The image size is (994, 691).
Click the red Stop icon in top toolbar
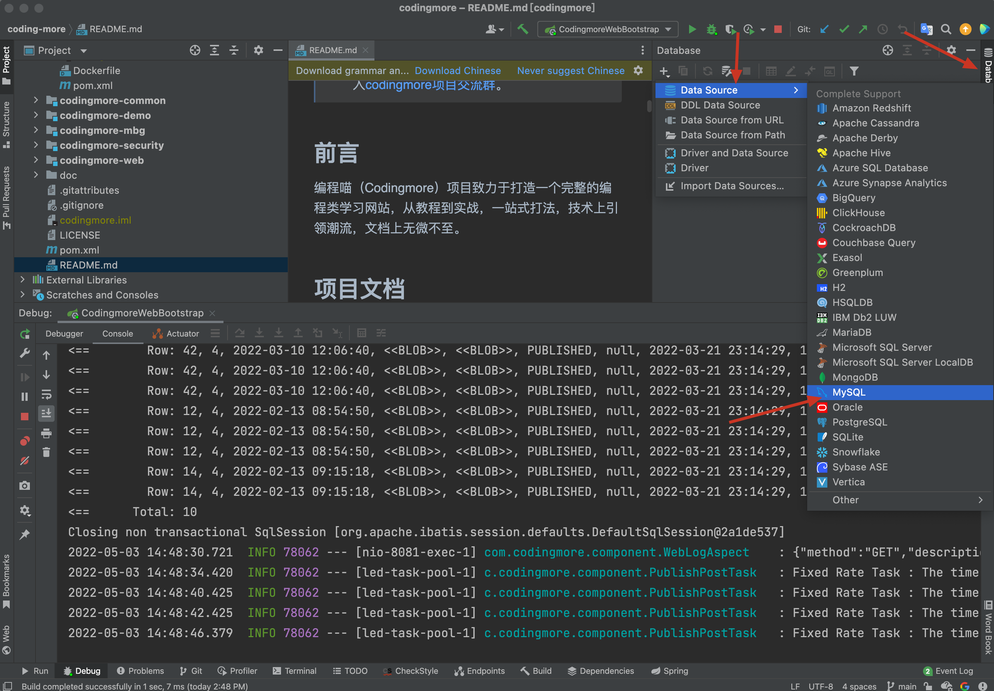click(778, 29)
